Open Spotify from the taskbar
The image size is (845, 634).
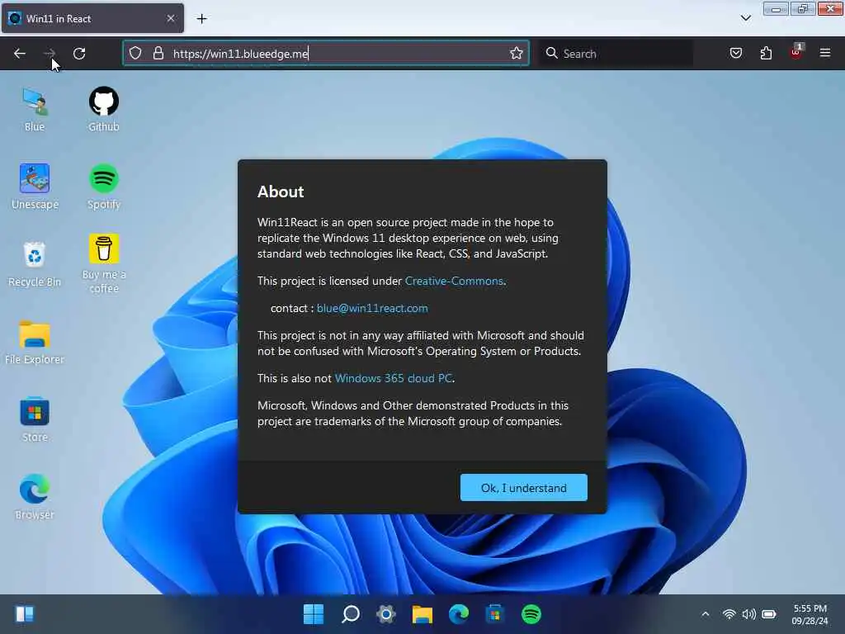pos(531,614)
